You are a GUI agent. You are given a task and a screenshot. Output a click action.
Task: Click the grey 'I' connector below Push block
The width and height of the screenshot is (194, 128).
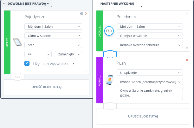pos(110,106)
